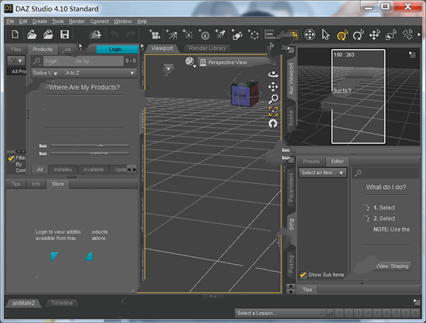Click the Merge file icon in toolbar
Screen dimensions: 426x323
pos(48,35)
